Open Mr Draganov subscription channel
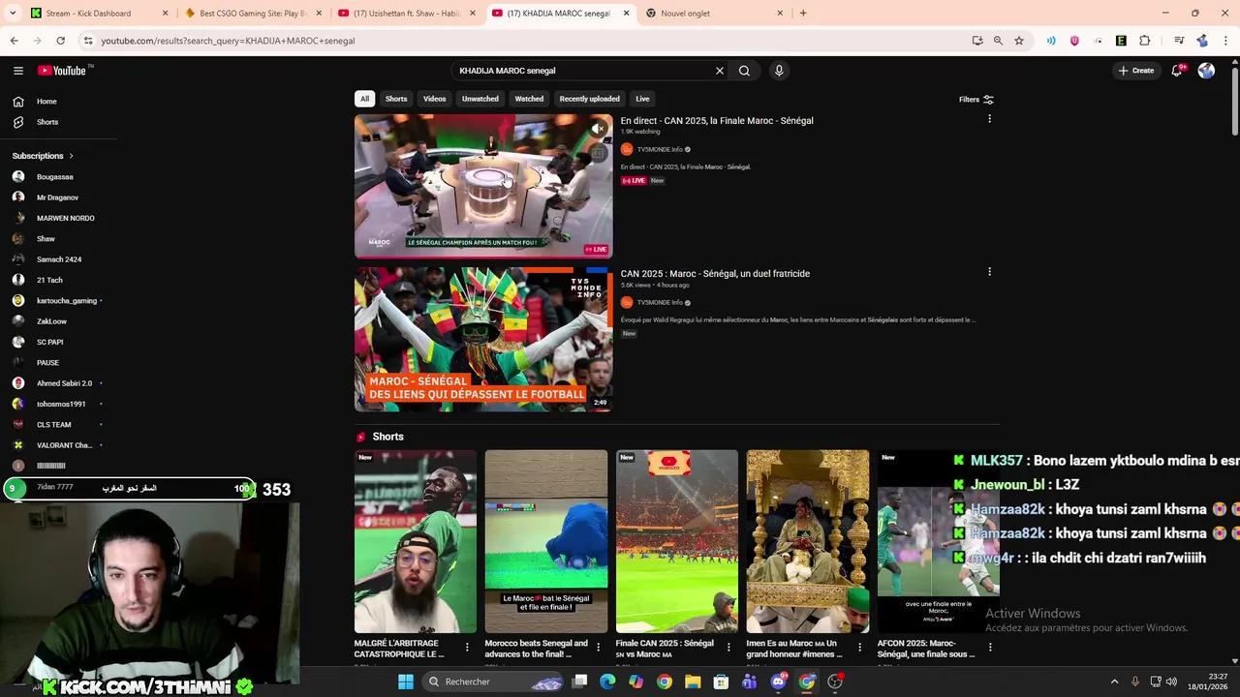This screenshot has height=697, width=1240. [57, 197]
